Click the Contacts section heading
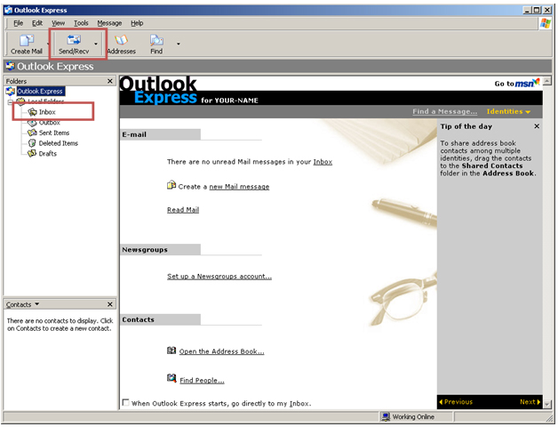The width and height of the screenshot is (558, 427). (x=138, y=319)
